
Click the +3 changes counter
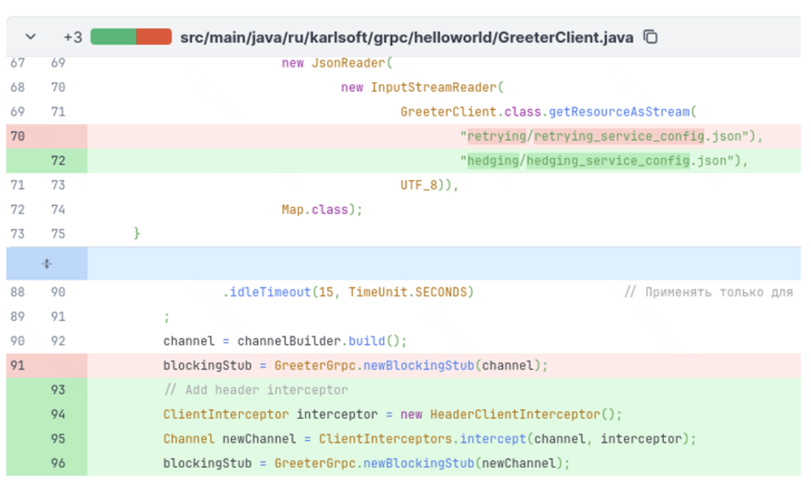(73, 37)
